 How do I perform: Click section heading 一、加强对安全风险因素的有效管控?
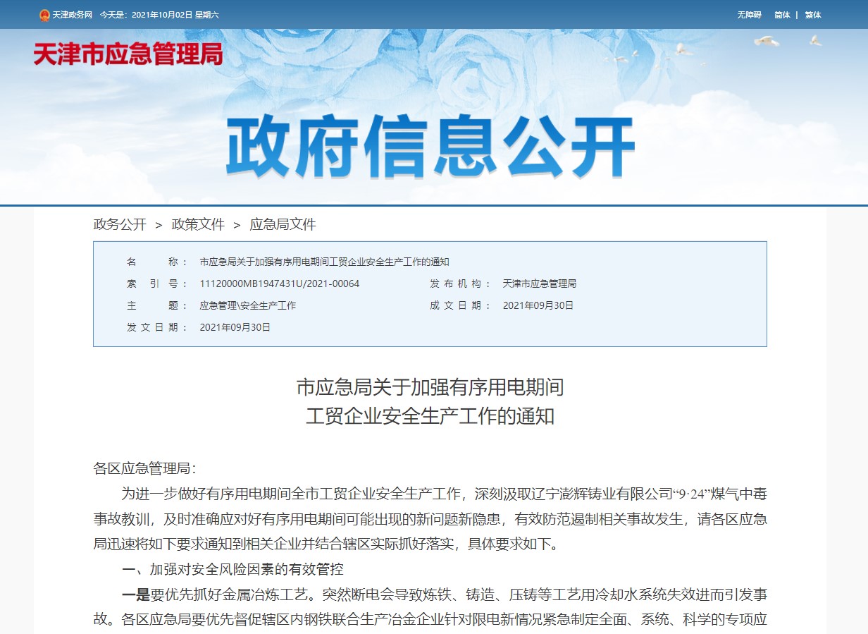tap(232, 569)
